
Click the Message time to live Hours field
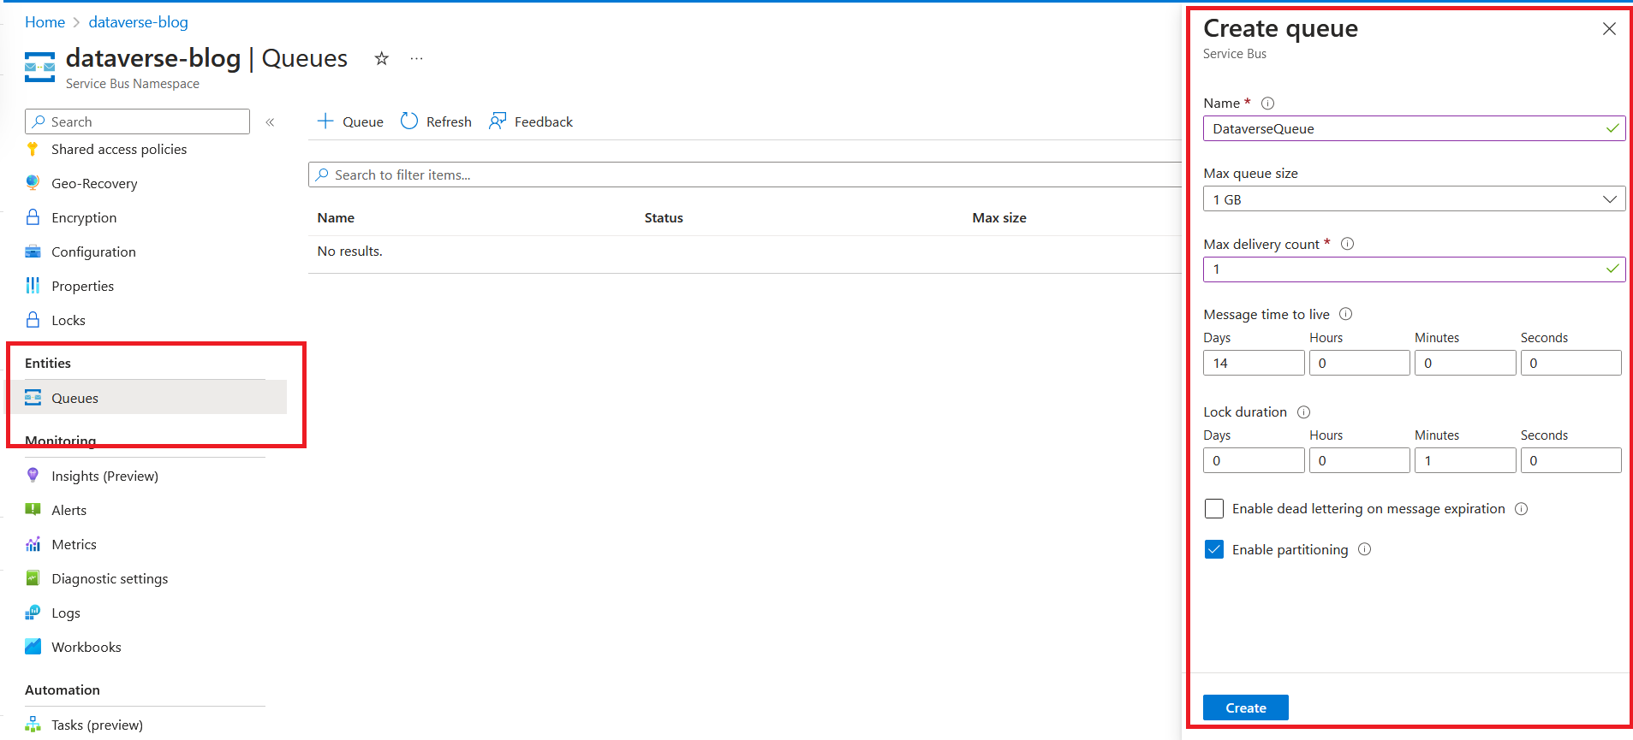point(1359,363)
